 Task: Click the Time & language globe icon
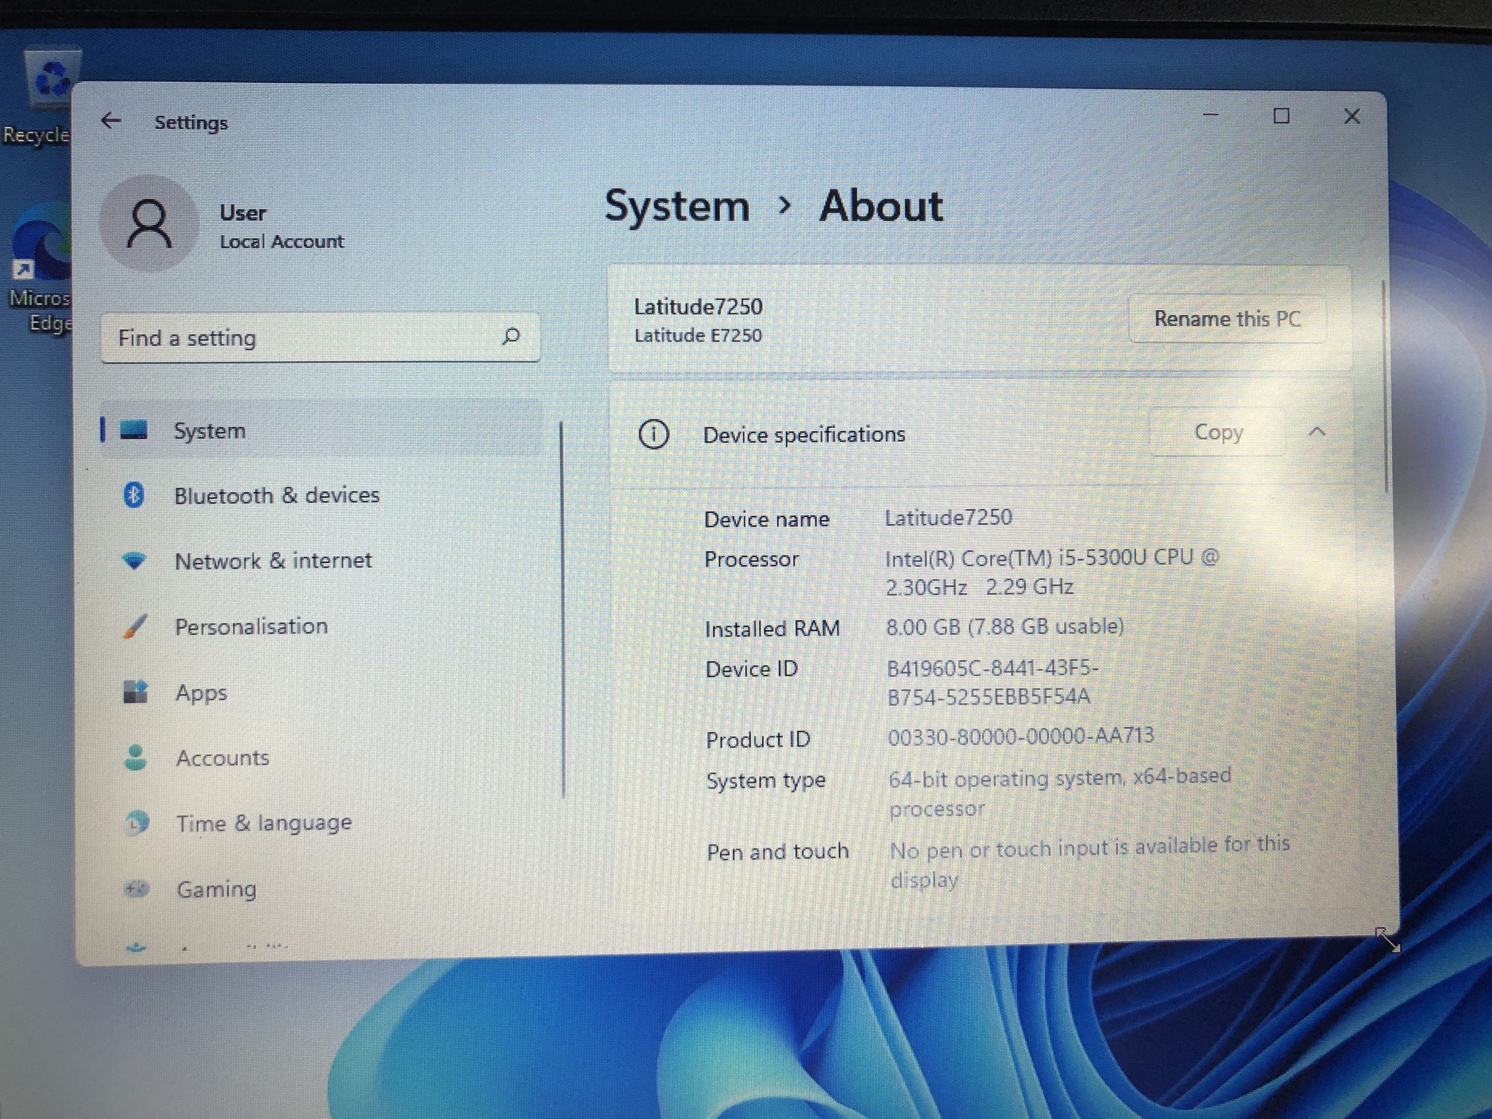pyautogui.click(x=137, y=823)
